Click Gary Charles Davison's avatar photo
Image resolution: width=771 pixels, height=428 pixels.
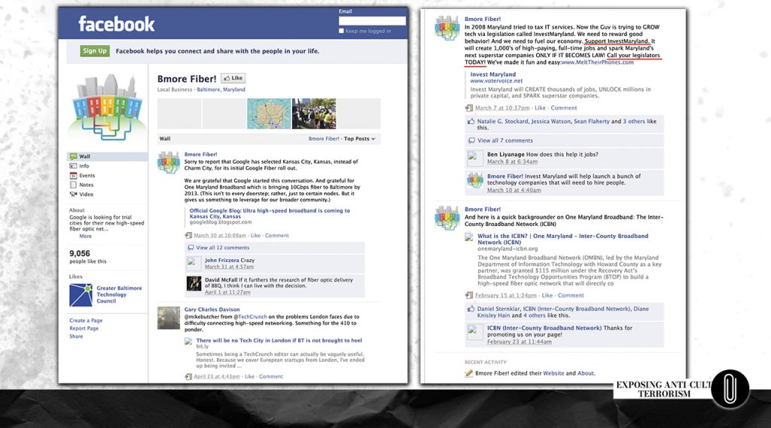click(168, 318)
